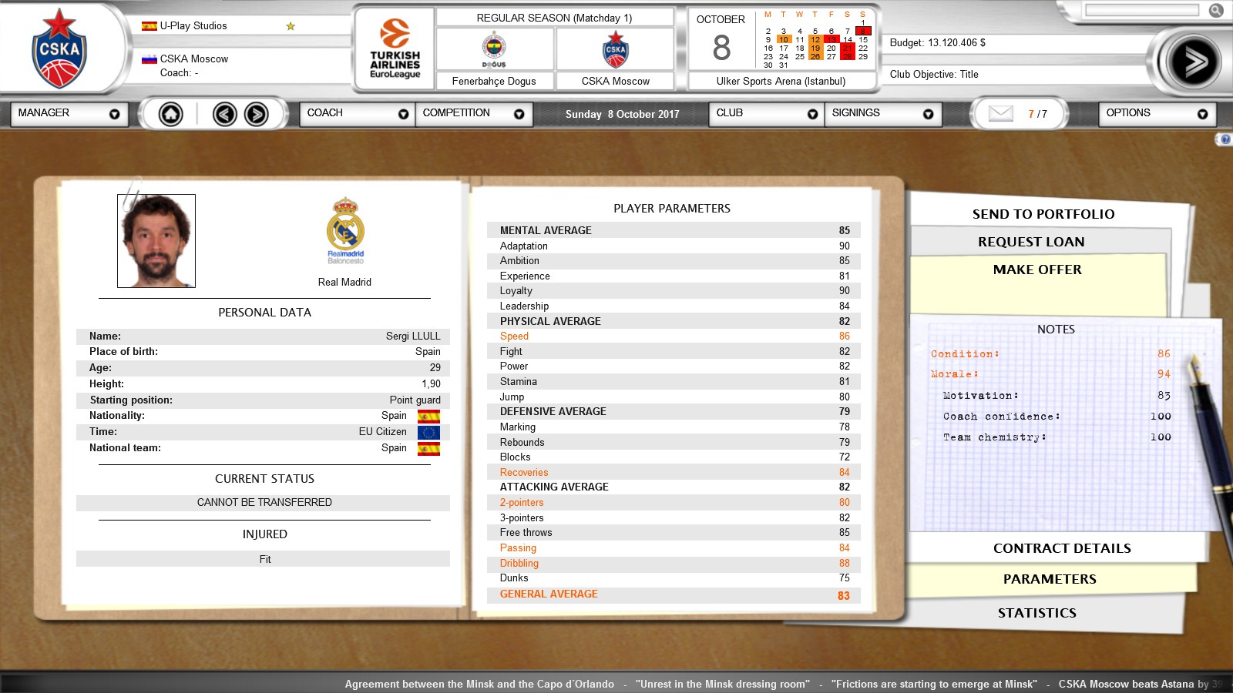Image resolution: width=1233 pixels, height=693 pixels.
Task: Click the search input field
Action: [1142, 10]
